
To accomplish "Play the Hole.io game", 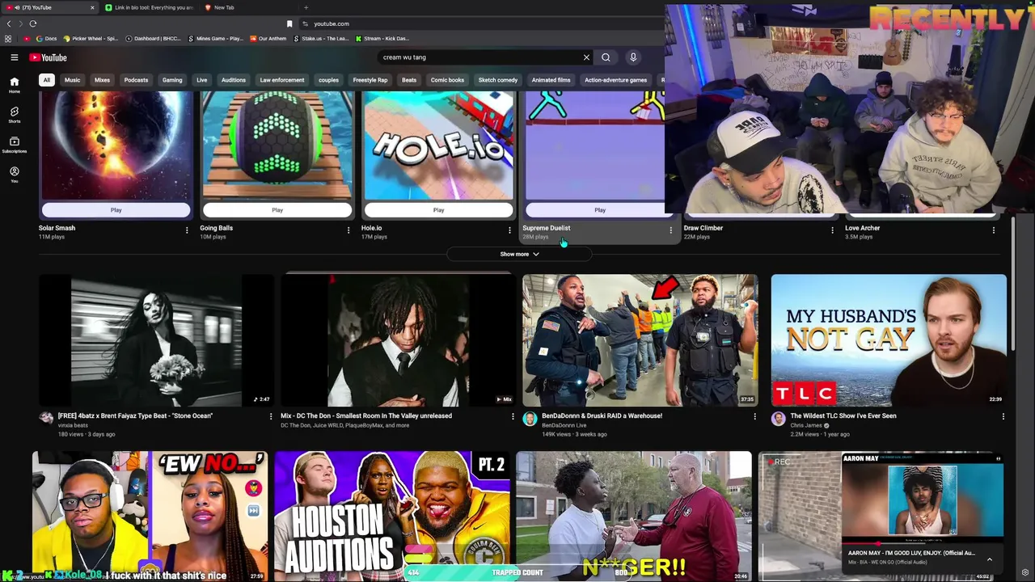I will point(438,210).
